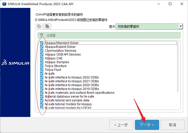Uncheck Abaqus/Explicit Solver checkbox
188x133 pixels.
click(x=42, y=47)
